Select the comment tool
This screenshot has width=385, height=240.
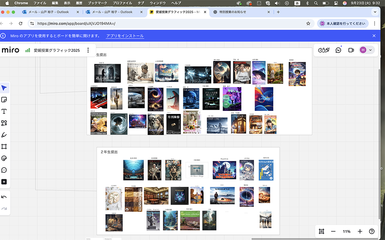[x=4, y=170]
